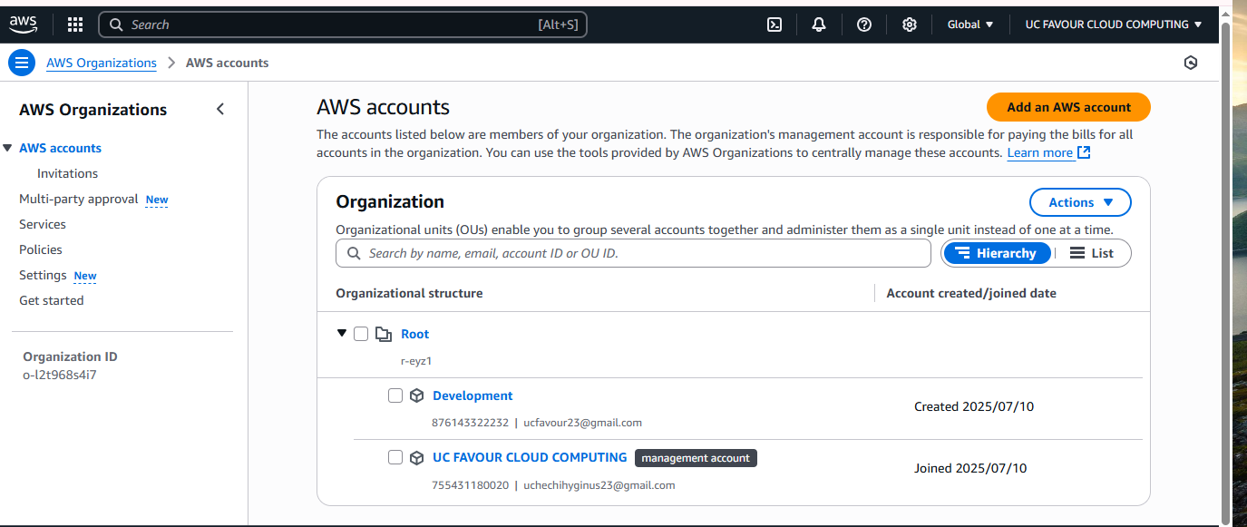Open the services grid menu icon
This screenshot has height=527, width=1247.
pyautogui.click(x=75, y=24)
